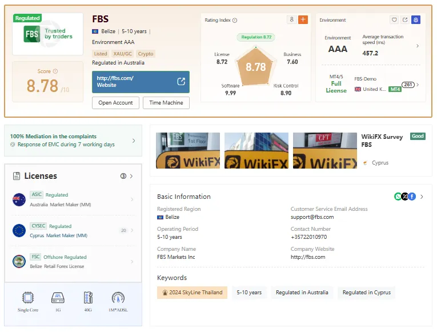Image resolution: width=437 pixels, height=332 pixels.
Task: Click the orange plus icon in Rating Index
Action: point(303,19)
